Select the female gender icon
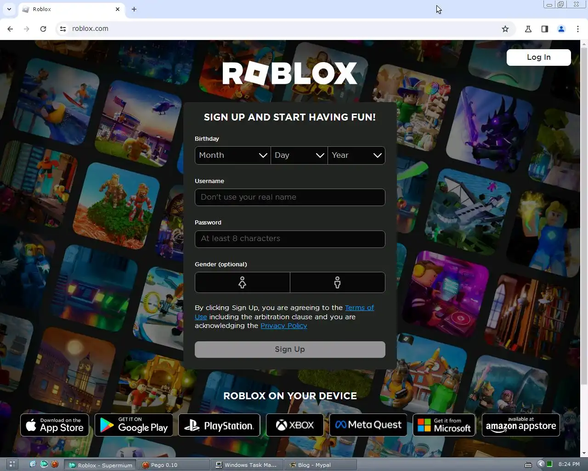Image resolution: width=588 pixels, height=471 pixels. point(243,282)
